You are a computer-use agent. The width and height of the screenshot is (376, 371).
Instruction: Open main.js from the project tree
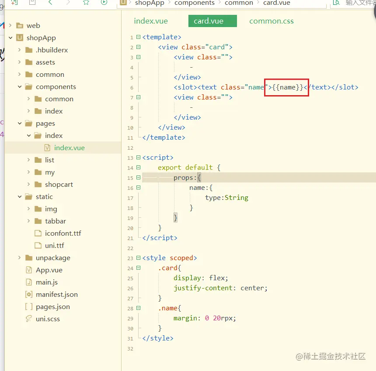tap(47, 282)
